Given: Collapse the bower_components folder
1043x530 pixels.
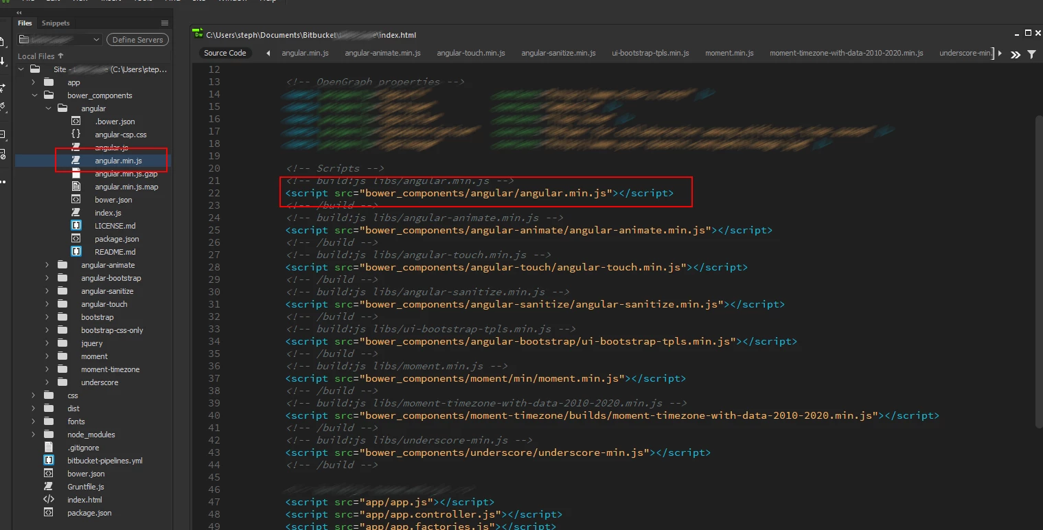Looking at the screenshot, I should click(x=34, y=95).
